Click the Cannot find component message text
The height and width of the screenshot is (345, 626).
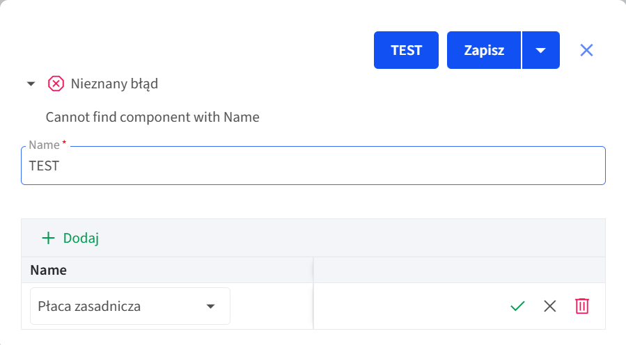[152, 118]
